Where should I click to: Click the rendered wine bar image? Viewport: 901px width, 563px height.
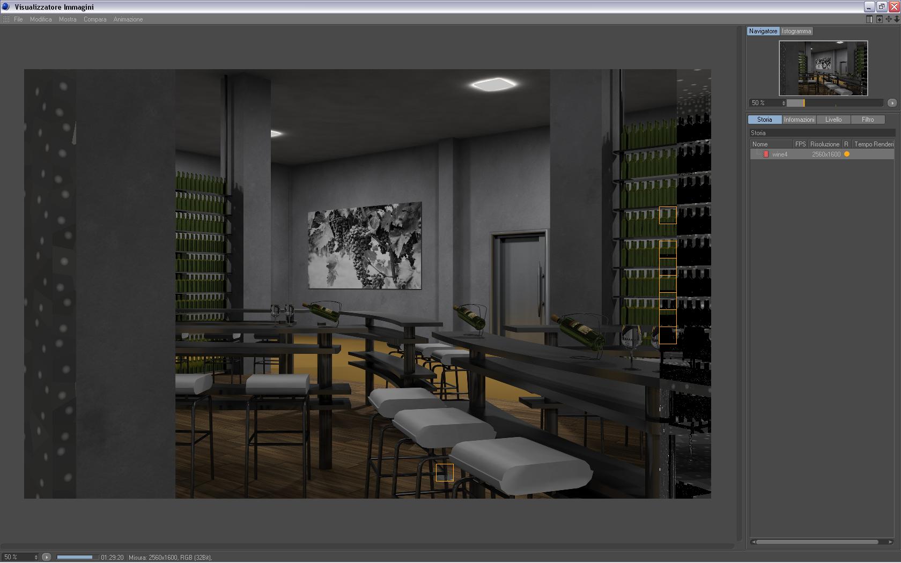pyautogui.click(x=367, y=284)
